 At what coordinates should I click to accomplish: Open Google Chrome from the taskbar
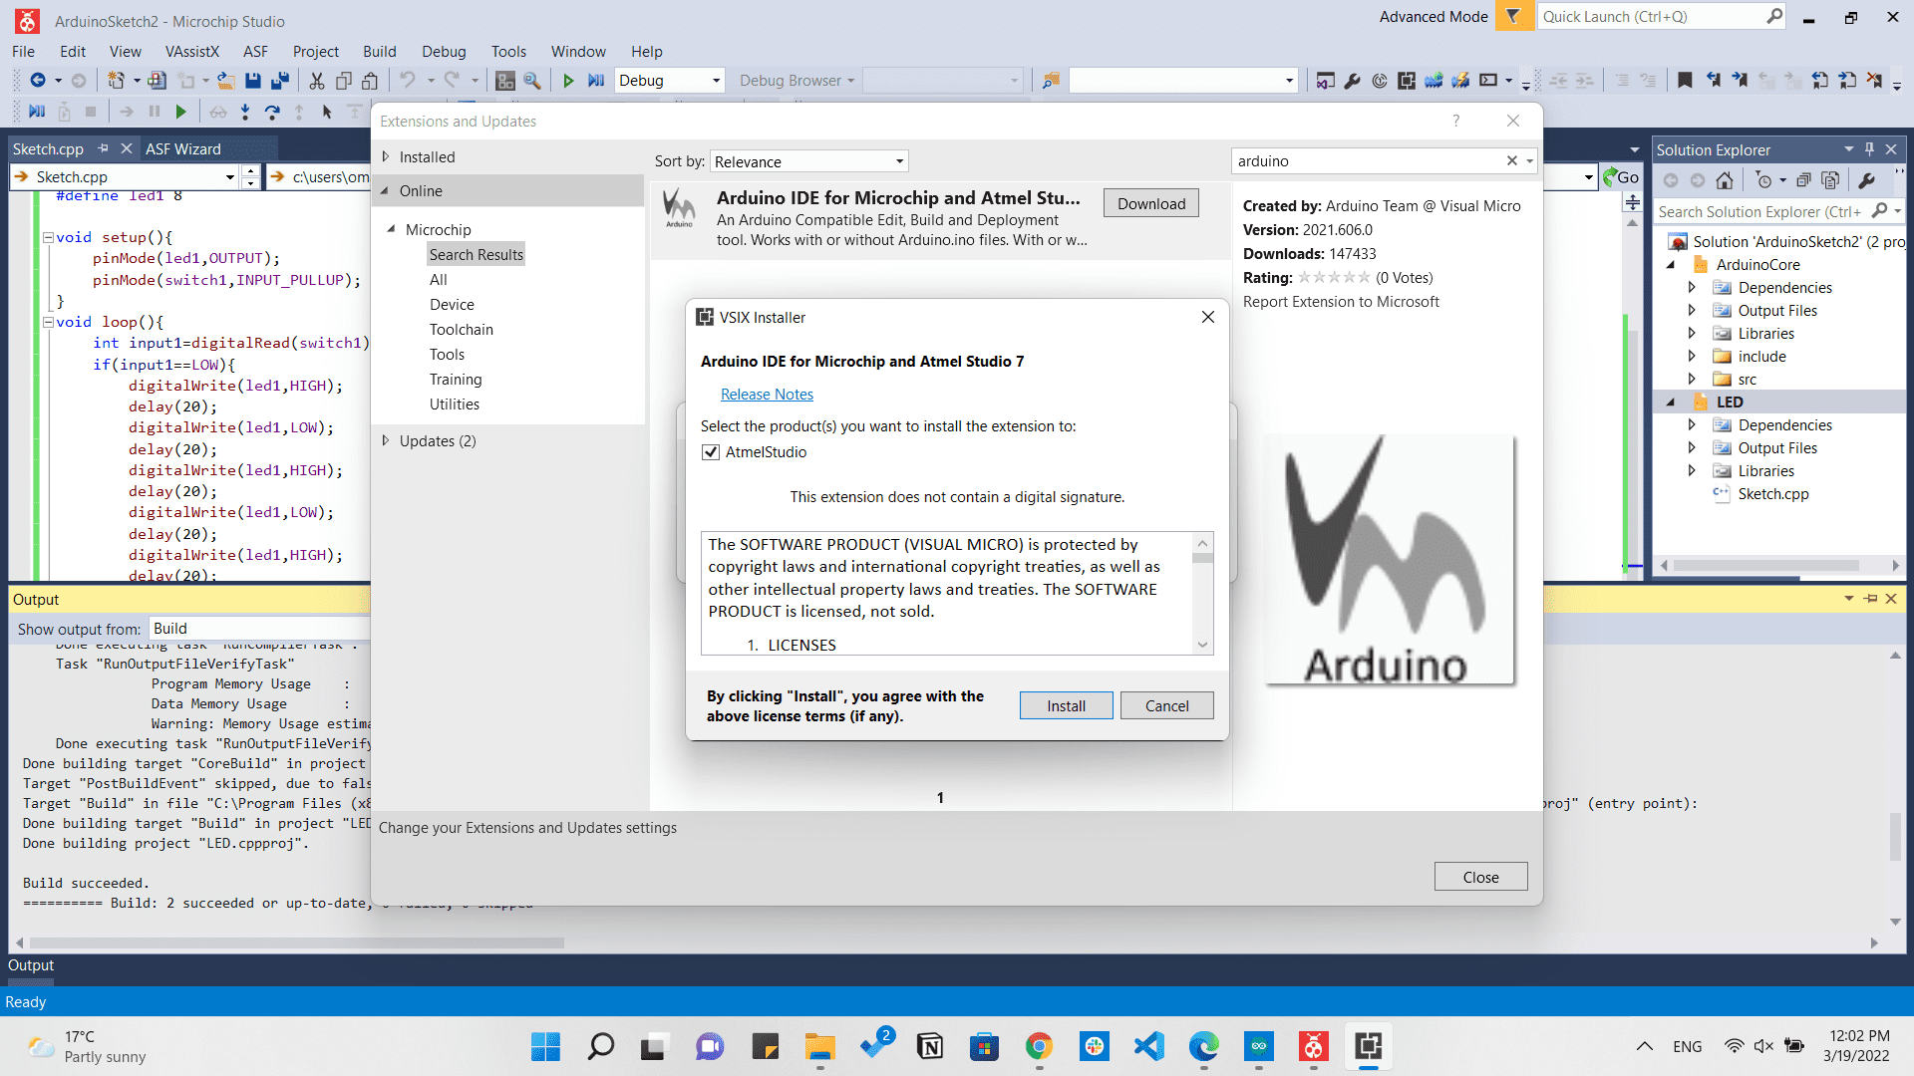(x=1039, y=1046)
